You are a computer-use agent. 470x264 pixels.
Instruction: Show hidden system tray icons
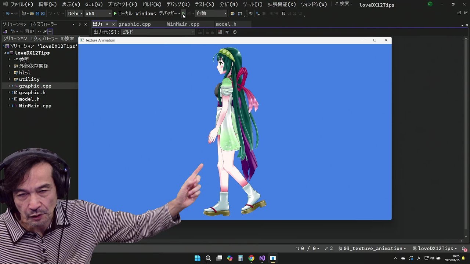click(x=395, y=258)
